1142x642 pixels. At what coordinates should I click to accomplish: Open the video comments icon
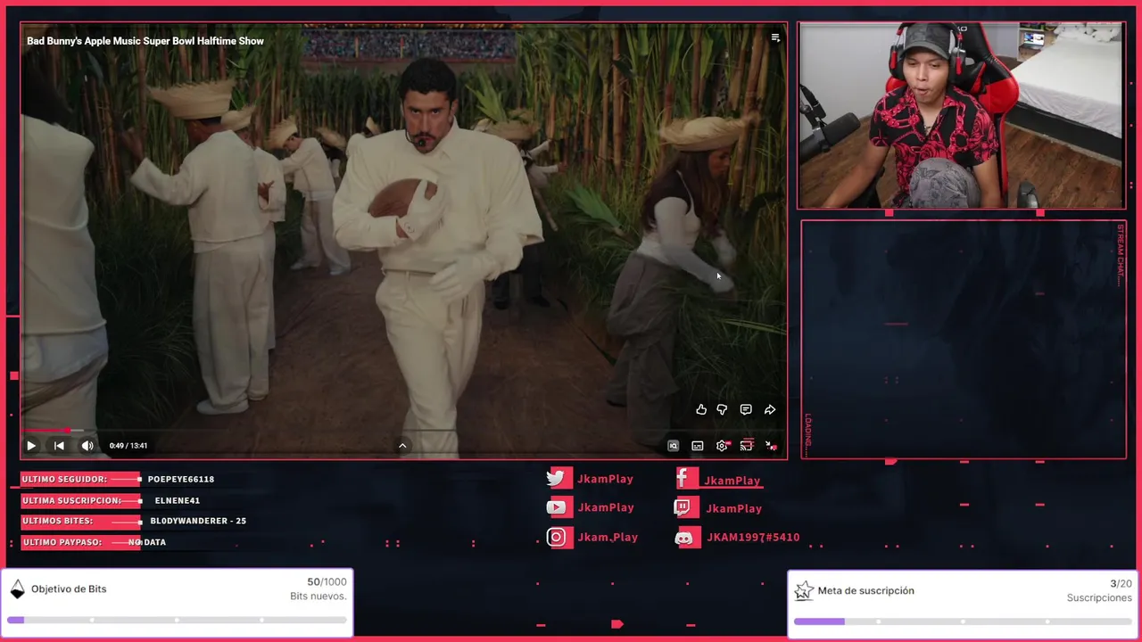click(746, 409)
